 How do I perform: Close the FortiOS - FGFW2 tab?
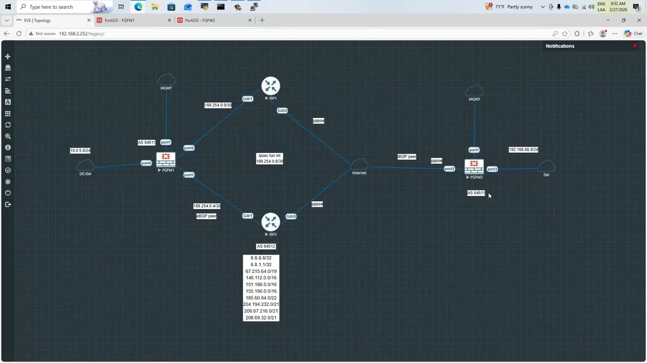pyautogui.click(x=250, y=20)
